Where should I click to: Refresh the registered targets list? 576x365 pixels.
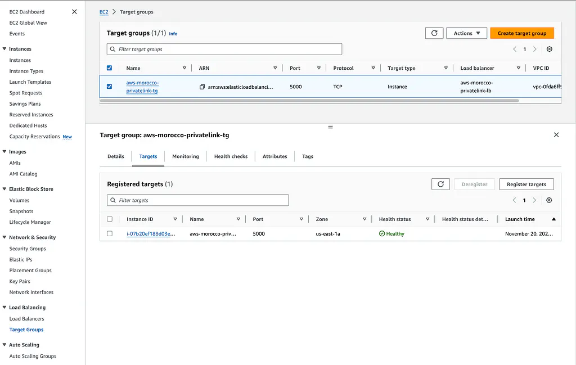(x=440, y=184)
